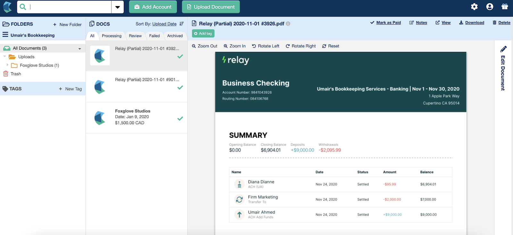The width and height of the screenshot is (513, 235).
Task: Click Zoom Out
Action: tap(205, 46)
